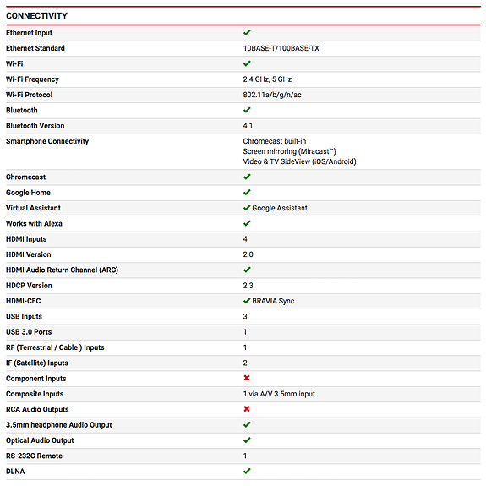
Task: Select the CONNECTIVITY section heading
Action: point(36,16)
